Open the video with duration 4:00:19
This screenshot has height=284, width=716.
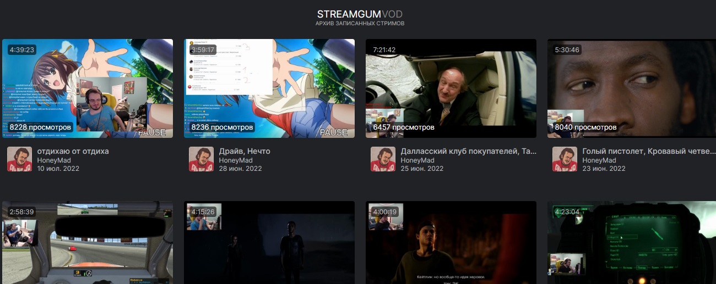point(451,242)
